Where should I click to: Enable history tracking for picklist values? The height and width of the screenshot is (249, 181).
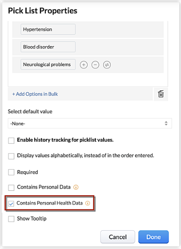tap(11, 141)
